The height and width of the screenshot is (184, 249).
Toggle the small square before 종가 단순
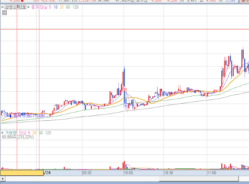click(28, 7)
